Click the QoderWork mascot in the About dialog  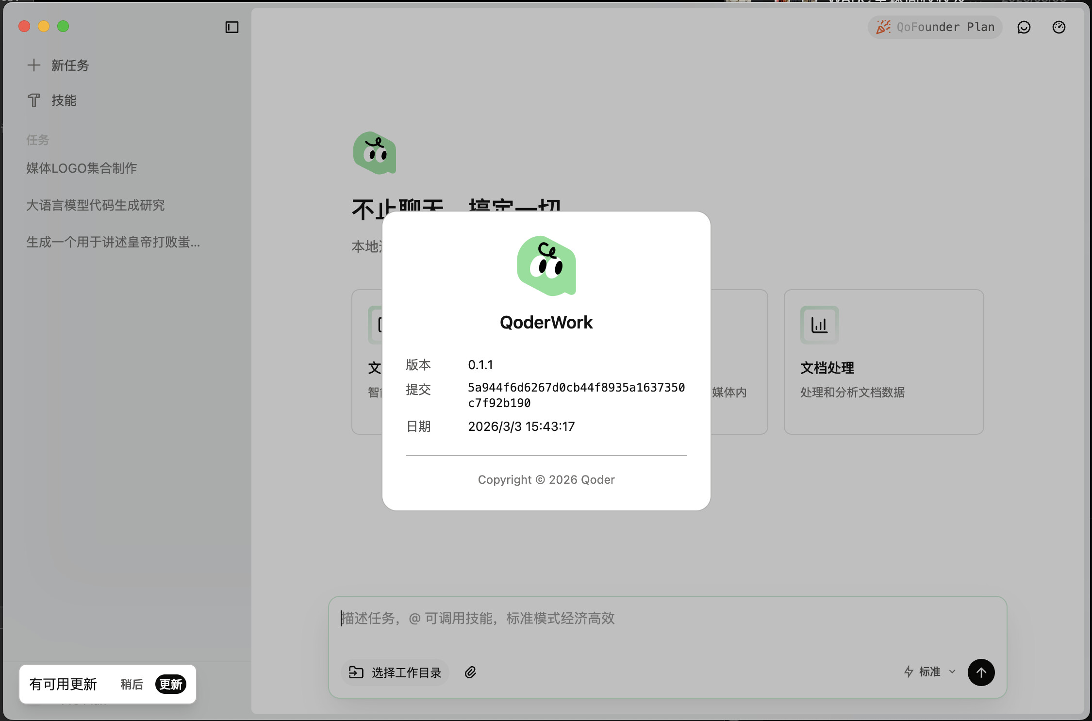pyautogui.click(x=546, y=266)
